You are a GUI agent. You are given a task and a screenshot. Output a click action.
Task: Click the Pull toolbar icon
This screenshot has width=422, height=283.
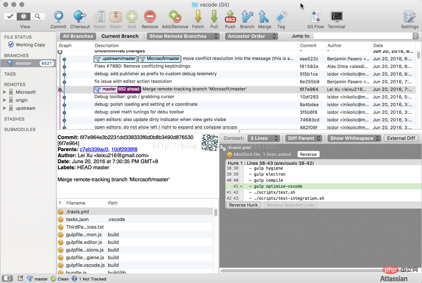(x=214, y=16)
